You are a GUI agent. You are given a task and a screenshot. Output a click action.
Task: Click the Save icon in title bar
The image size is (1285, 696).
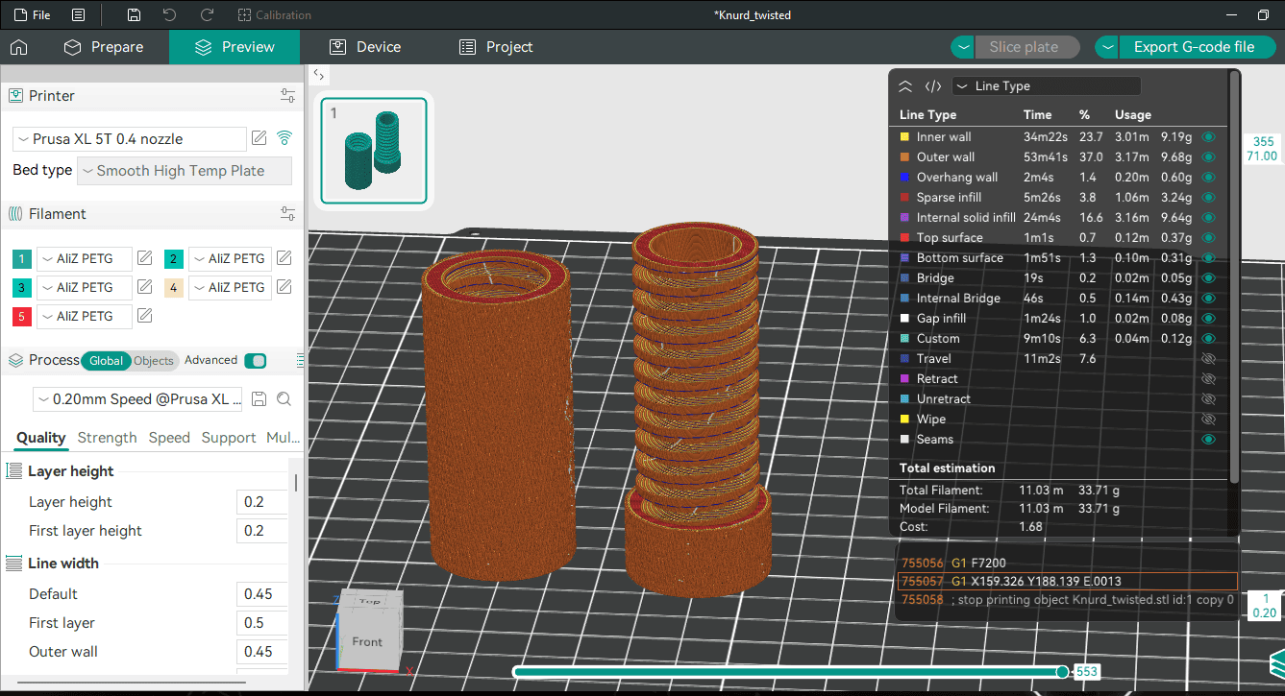point(134,15)
